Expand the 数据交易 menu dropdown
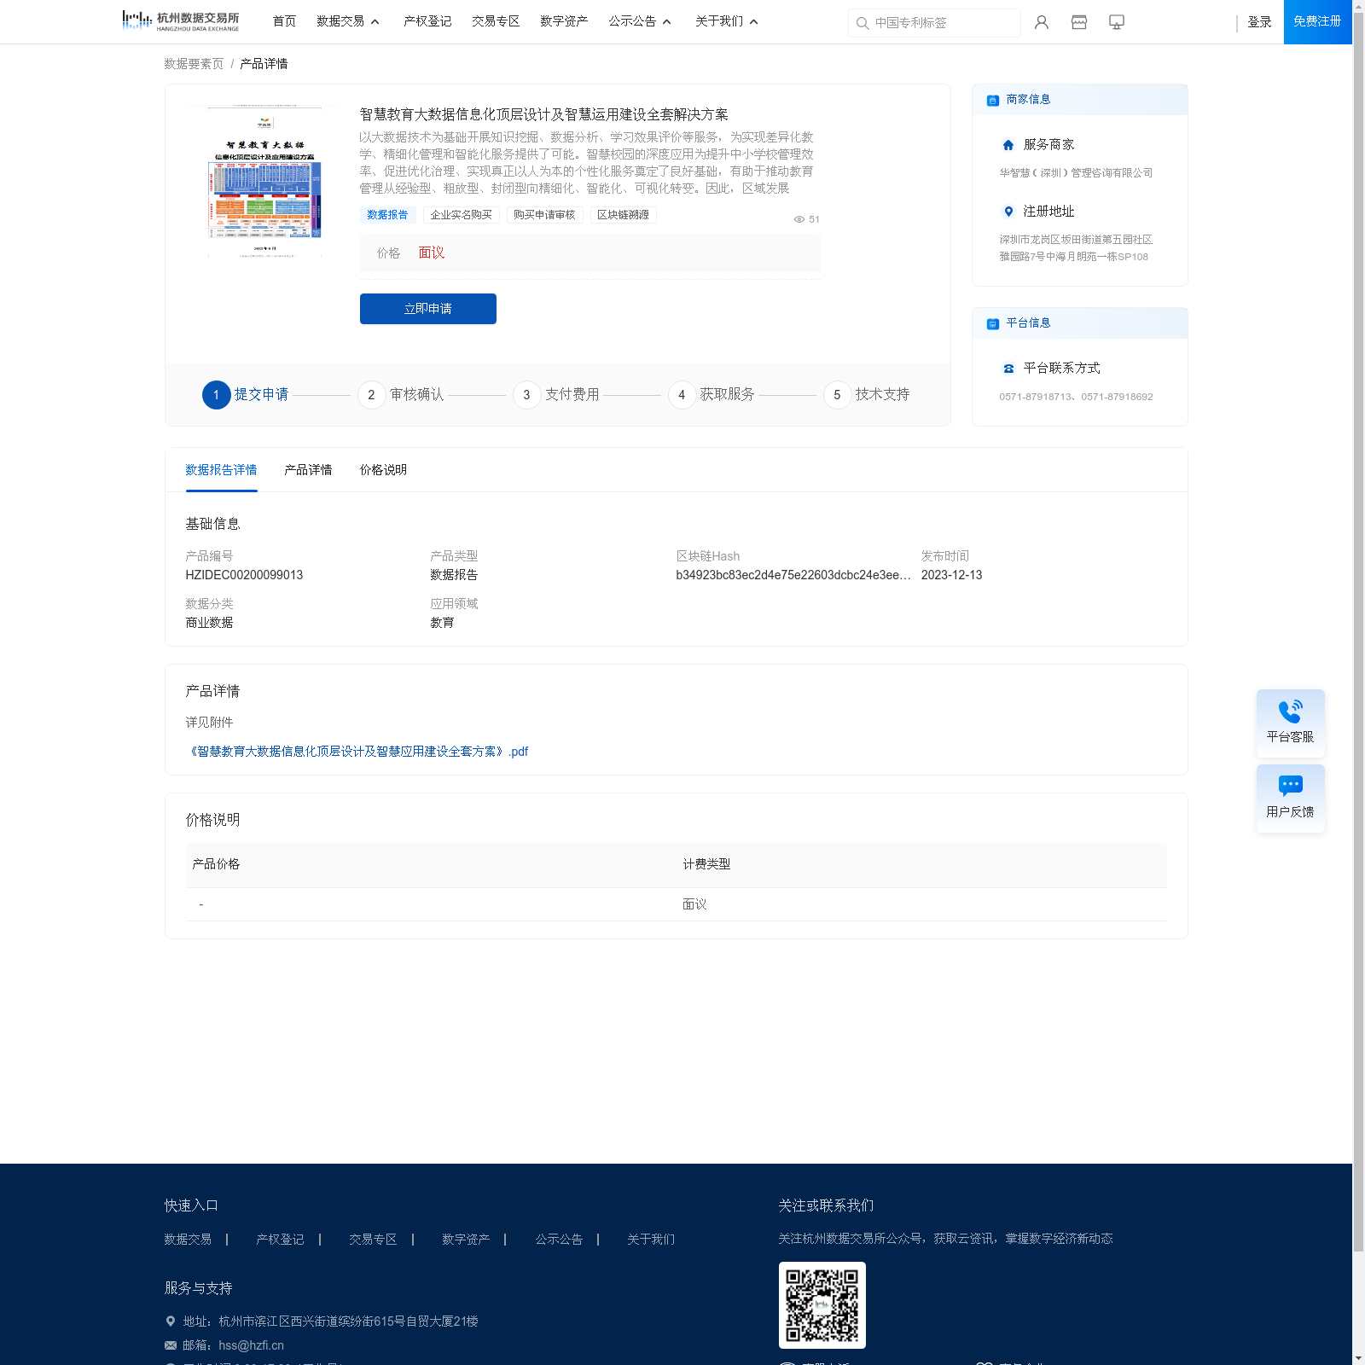Viewport: 1365px width, 1365px height. click(x=348, y=21)
